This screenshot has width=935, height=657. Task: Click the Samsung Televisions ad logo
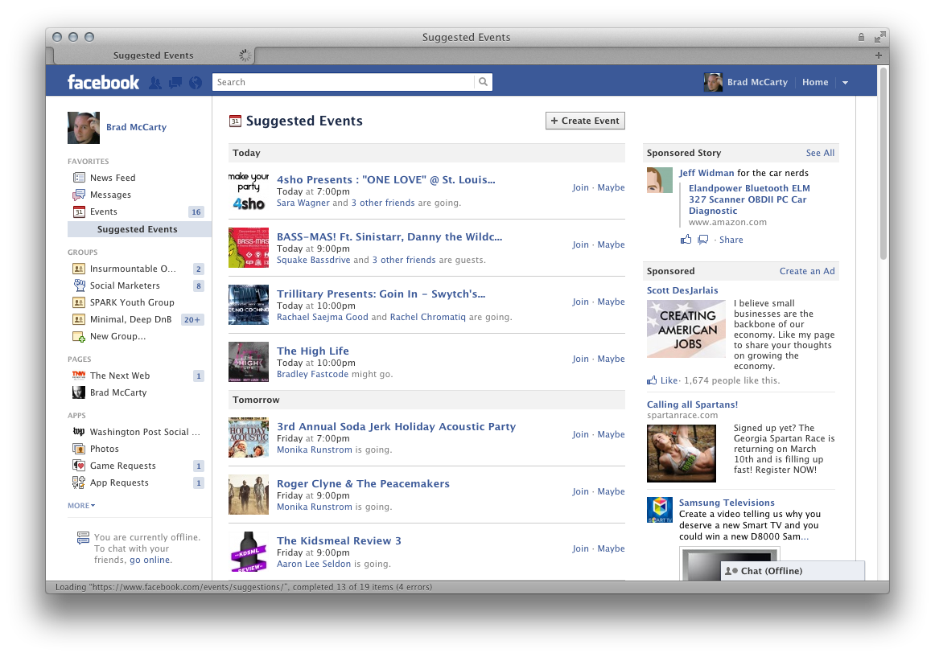[660, 510]
